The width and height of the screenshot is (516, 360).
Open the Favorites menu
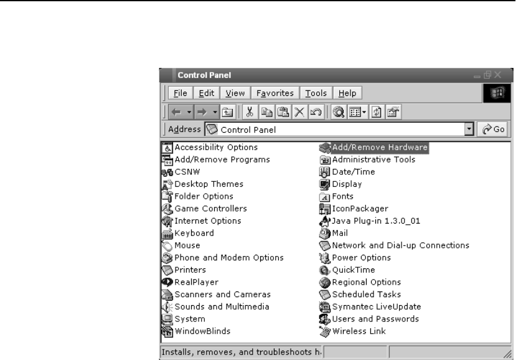[x=274, y=93]
